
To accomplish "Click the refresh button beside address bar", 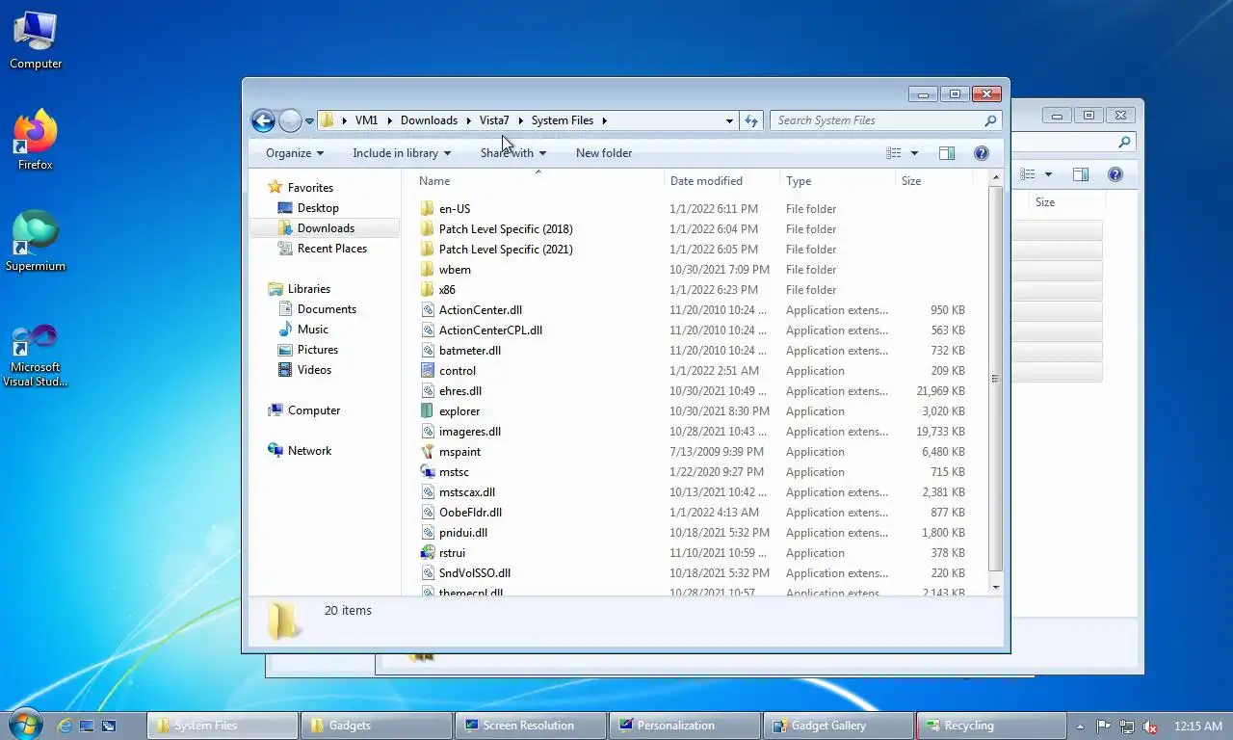I will 751,120.
